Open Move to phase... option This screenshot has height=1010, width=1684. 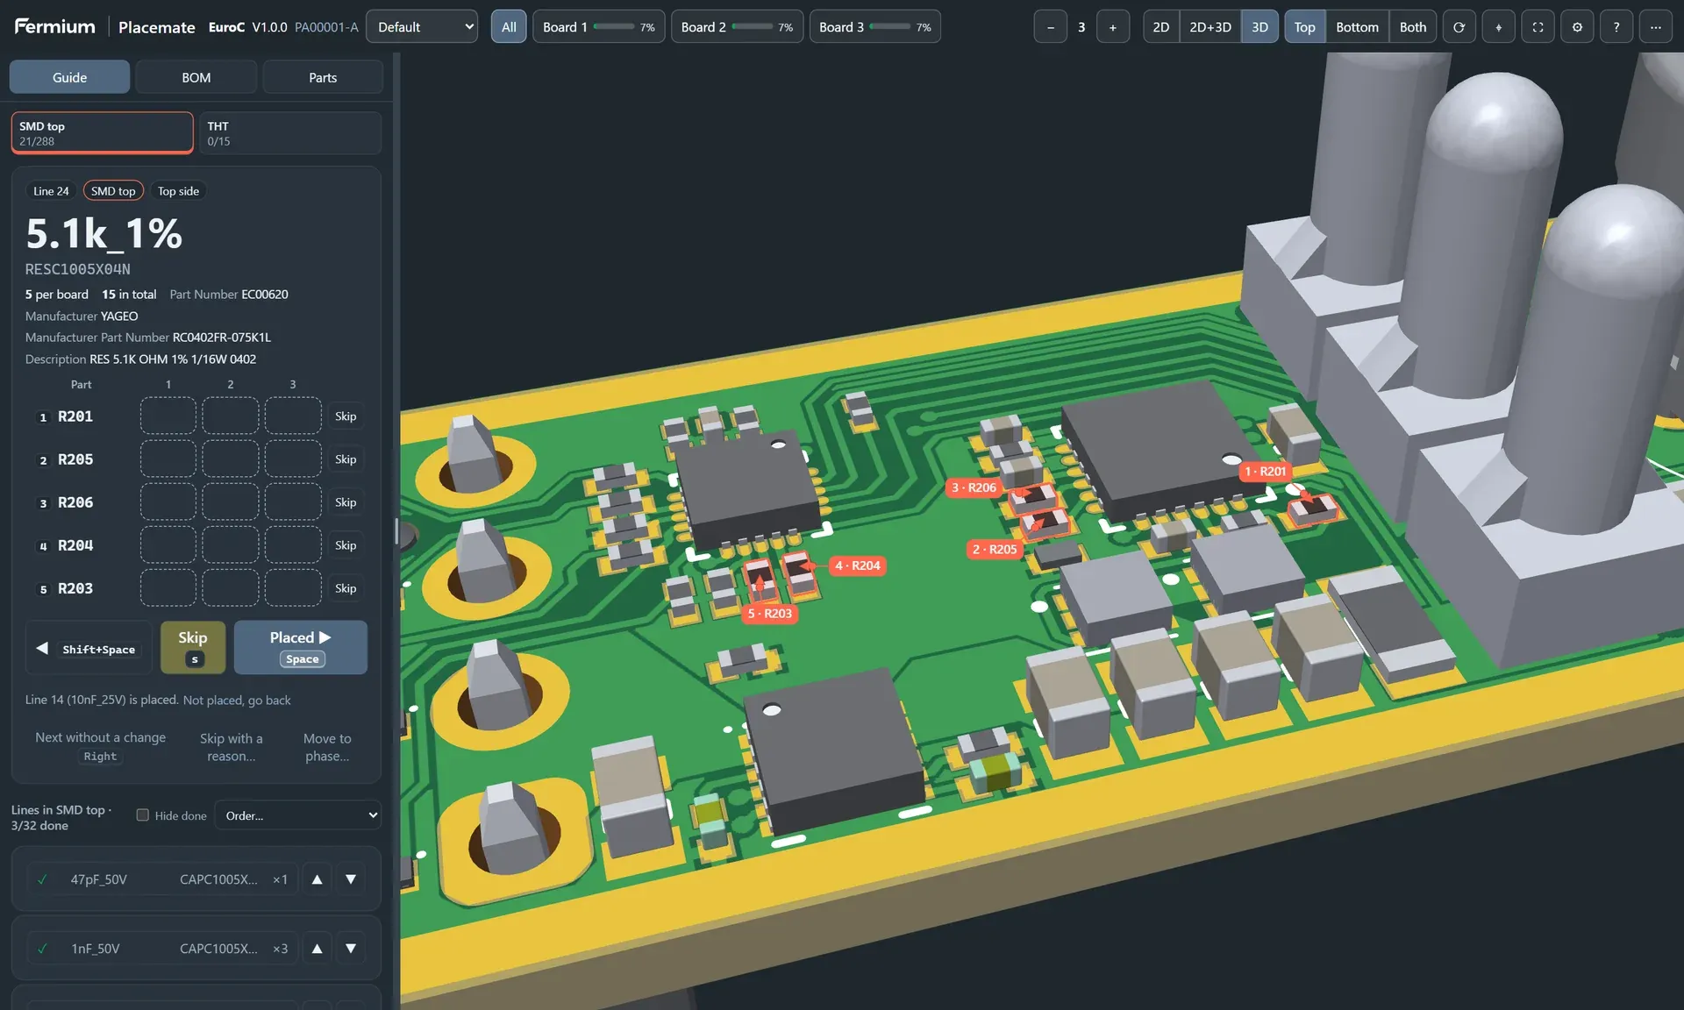click(x=327, y=747)
